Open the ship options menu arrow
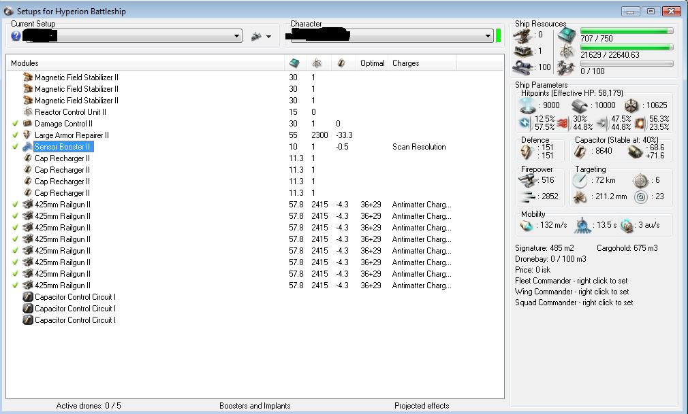 point(268,37)
